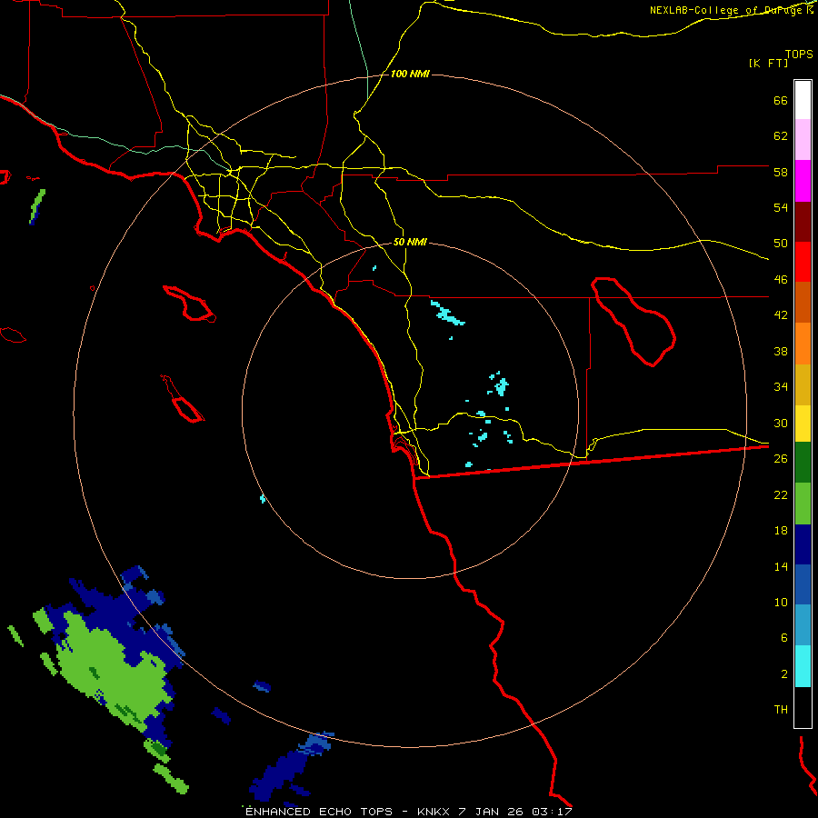The width and height of the screenshot is (818, 818).
Task: Click the legend value '18'
Action: point(781,531)
